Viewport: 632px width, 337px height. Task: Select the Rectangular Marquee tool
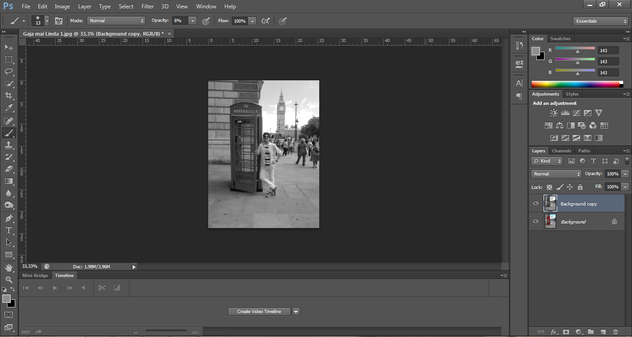(x=9, y=59)
